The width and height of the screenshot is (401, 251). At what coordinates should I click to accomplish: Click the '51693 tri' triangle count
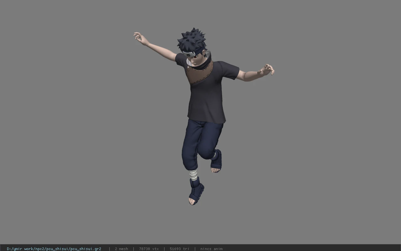pyautogui.click(x=180, y=249)
